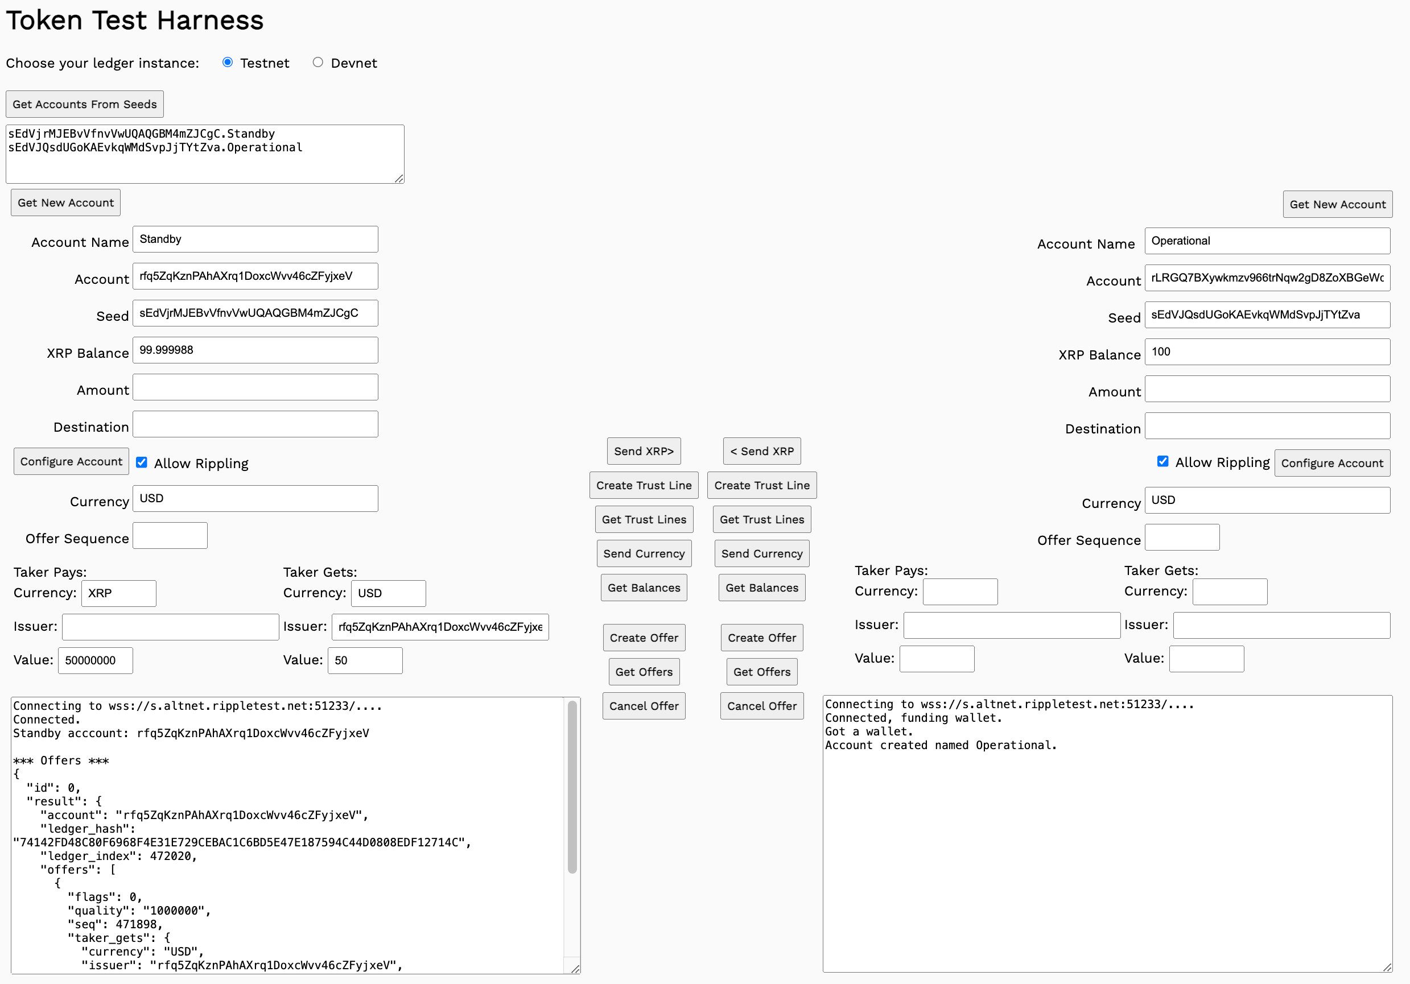1410x984 pixels.
Task: Select the Devnet ledger radio button
Action: 318,63
